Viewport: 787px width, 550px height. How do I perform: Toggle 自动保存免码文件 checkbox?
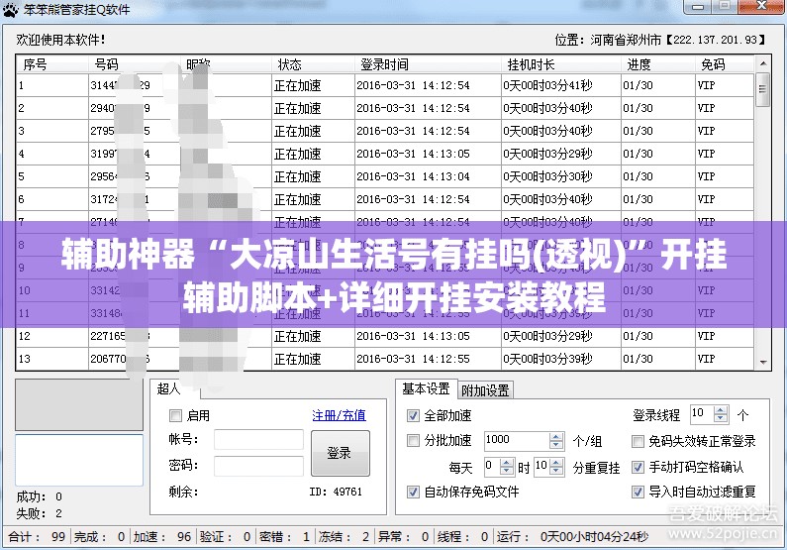[x=413, y=492]
